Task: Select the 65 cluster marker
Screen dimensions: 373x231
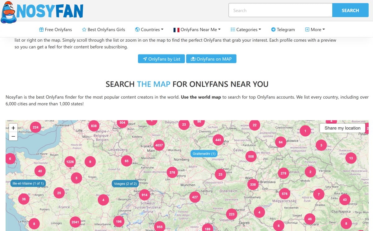Action: pyautogui.click(x=127, y=161)
